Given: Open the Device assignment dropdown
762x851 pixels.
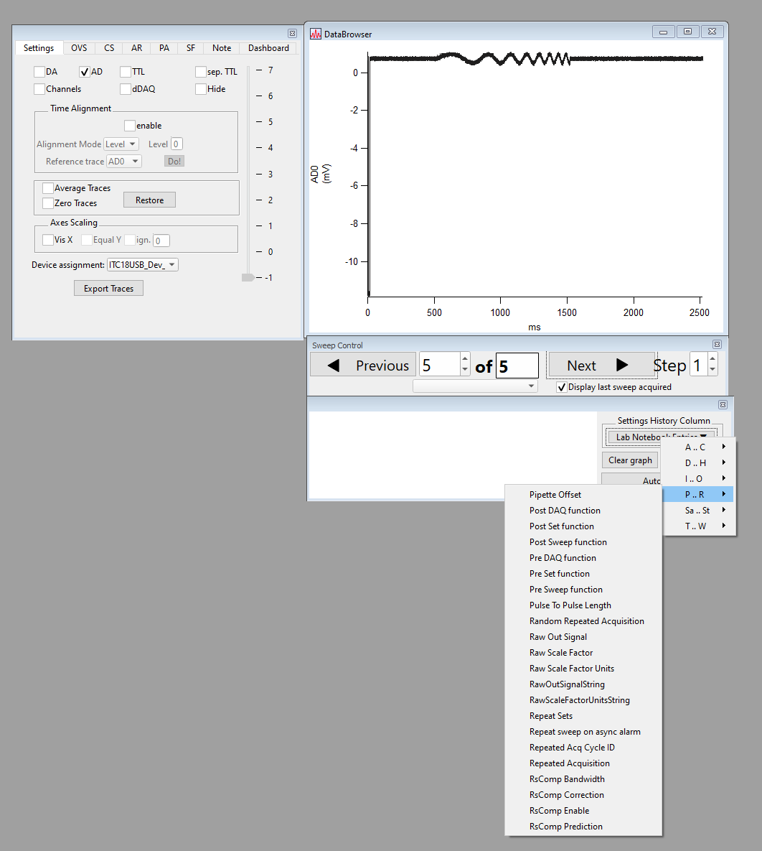Looking at the screenshot, I should 142,265.
